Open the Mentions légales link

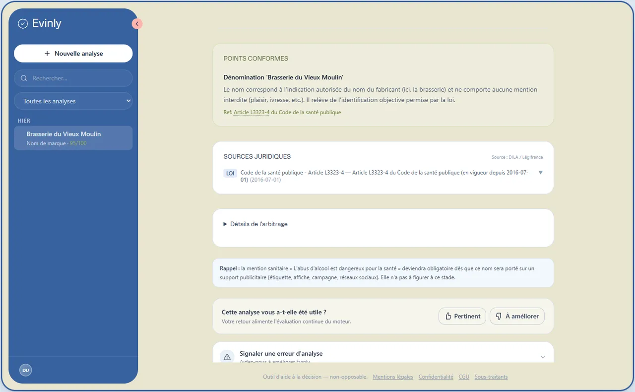click(393, 377)
